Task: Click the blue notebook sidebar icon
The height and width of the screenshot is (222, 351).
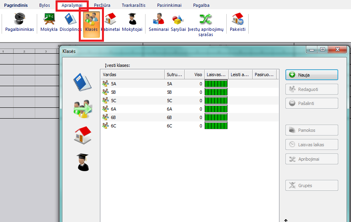Action: [82, 82]
